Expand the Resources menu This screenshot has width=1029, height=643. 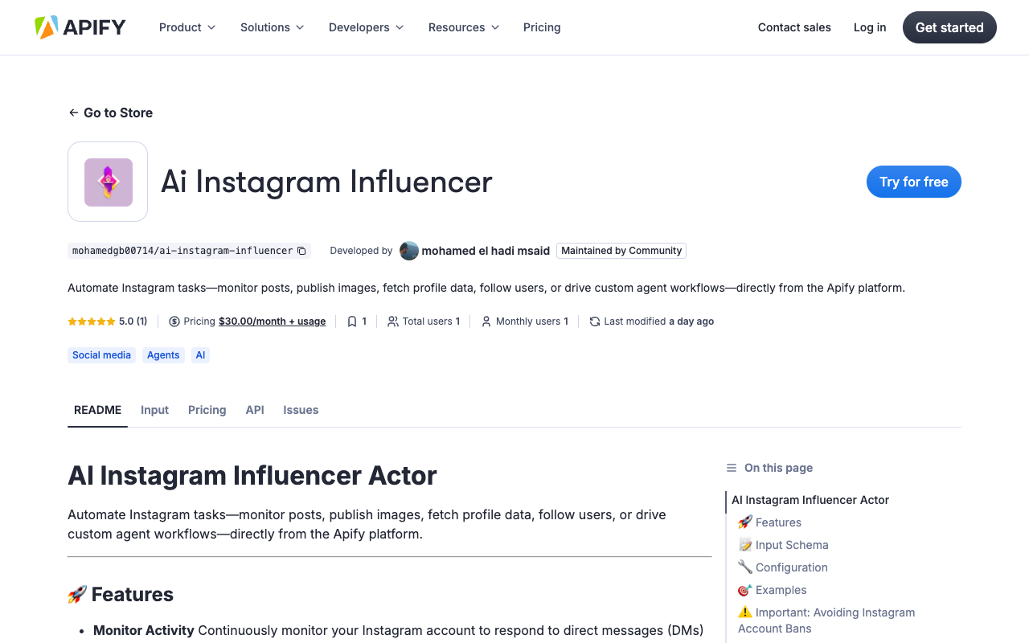coord(464,27)
